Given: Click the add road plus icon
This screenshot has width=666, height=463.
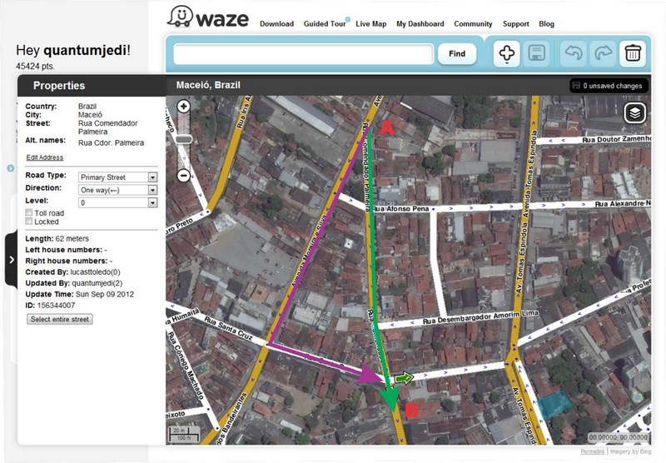Looking at the screenshot, I should click(x=506, y=53).
